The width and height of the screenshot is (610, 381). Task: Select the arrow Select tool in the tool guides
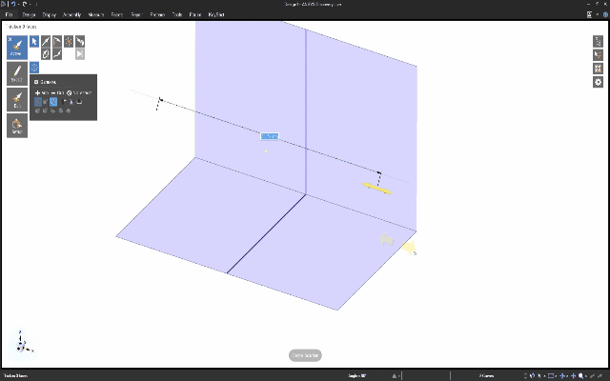[34, 41]
